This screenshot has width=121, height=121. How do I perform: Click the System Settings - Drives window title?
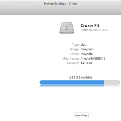point(60,4)
